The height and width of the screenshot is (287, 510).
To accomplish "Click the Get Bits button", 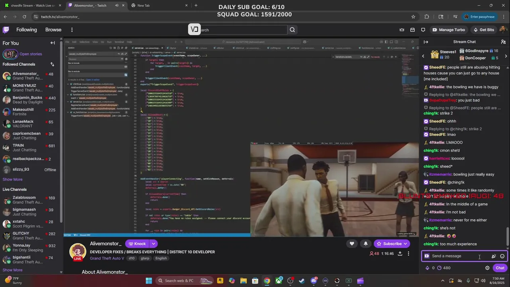I will (483, 30).
